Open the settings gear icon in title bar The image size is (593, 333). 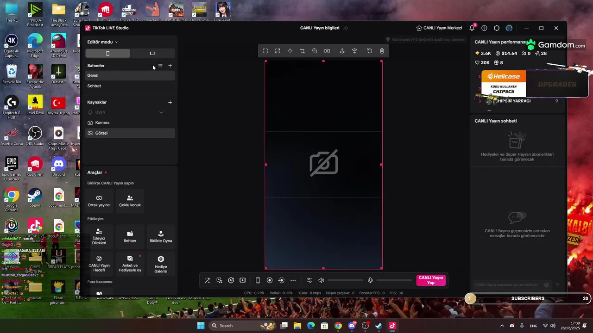[497, 28]
